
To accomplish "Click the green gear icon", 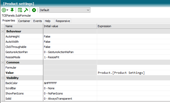I will click(x=34, y=10).
